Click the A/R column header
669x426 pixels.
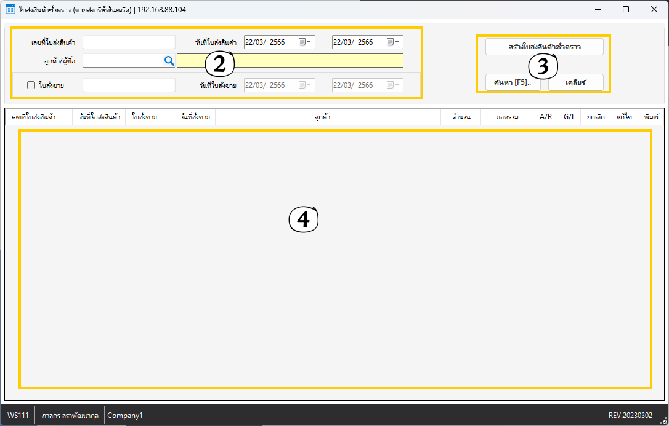[545, 117]
